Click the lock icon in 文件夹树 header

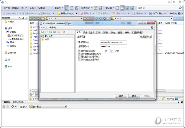[23, 18]
